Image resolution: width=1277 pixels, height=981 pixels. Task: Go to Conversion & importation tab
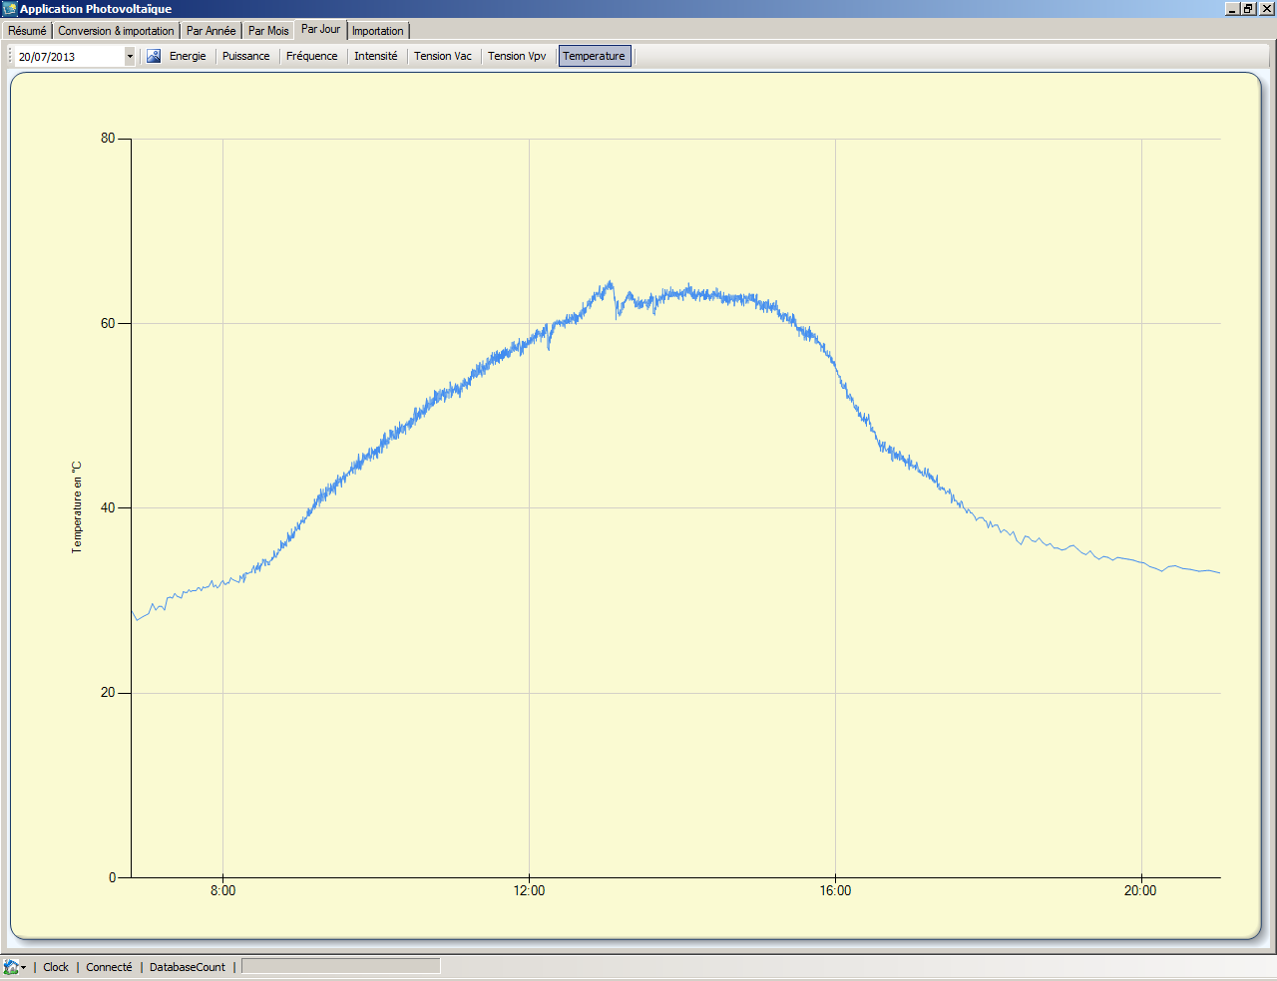[x=116, y=31]
